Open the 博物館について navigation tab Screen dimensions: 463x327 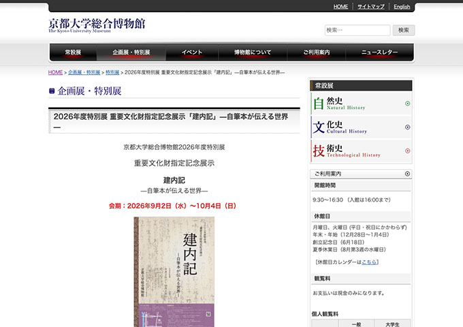click(x=253, y=52)
